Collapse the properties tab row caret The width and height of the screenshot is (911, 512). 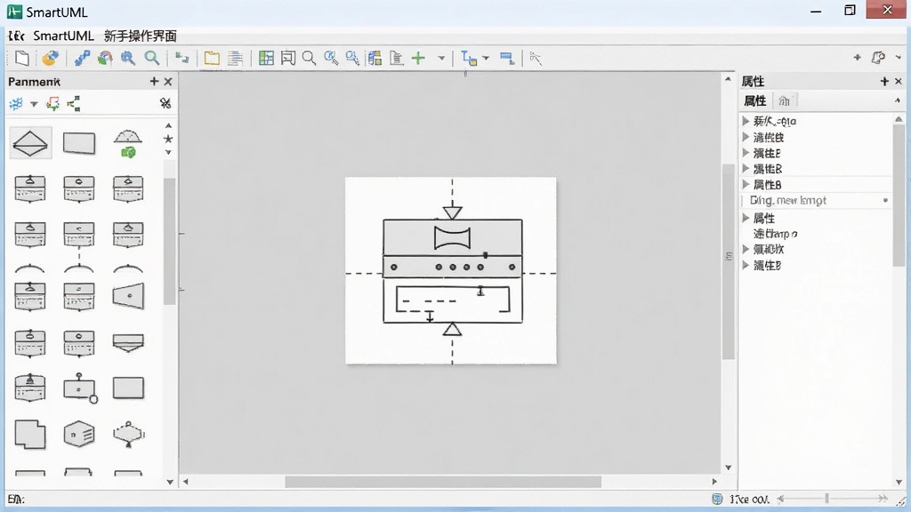tap(898, 100)
